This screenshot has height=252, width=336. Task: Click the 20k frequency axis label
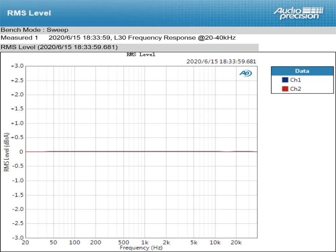tap(236, 243)
